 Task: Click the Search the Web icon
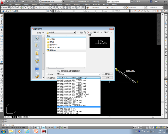click(x=85, y=32)
